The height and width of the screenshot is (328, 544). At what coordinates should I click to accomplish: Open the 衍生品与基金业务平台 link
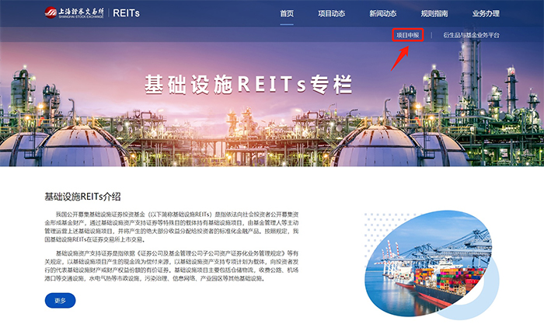471,35
